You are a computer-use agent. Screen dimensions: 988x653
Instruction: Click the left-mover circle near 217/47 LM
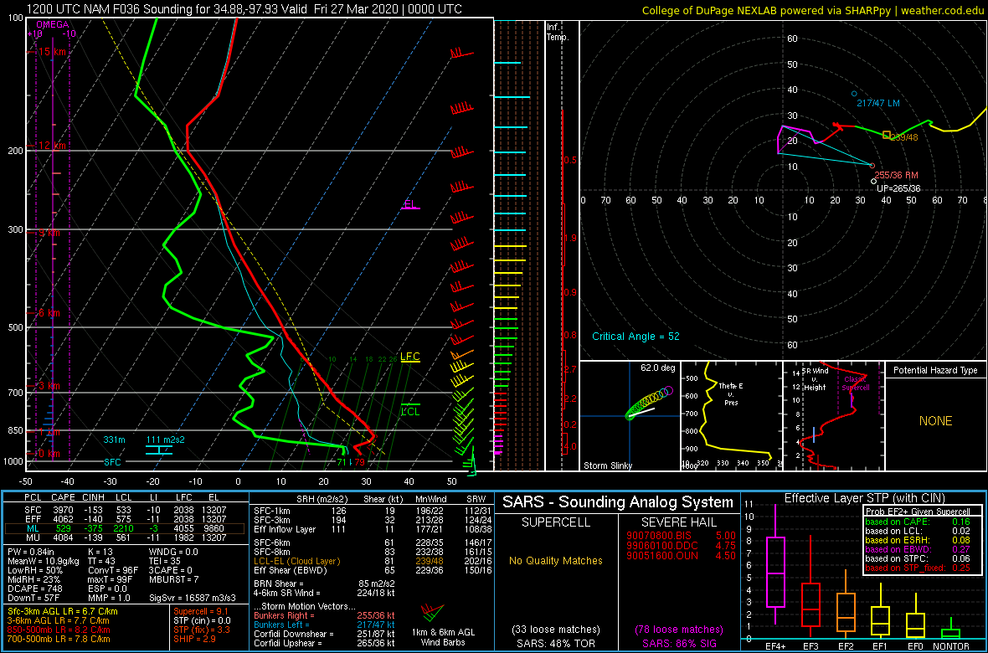854,93
